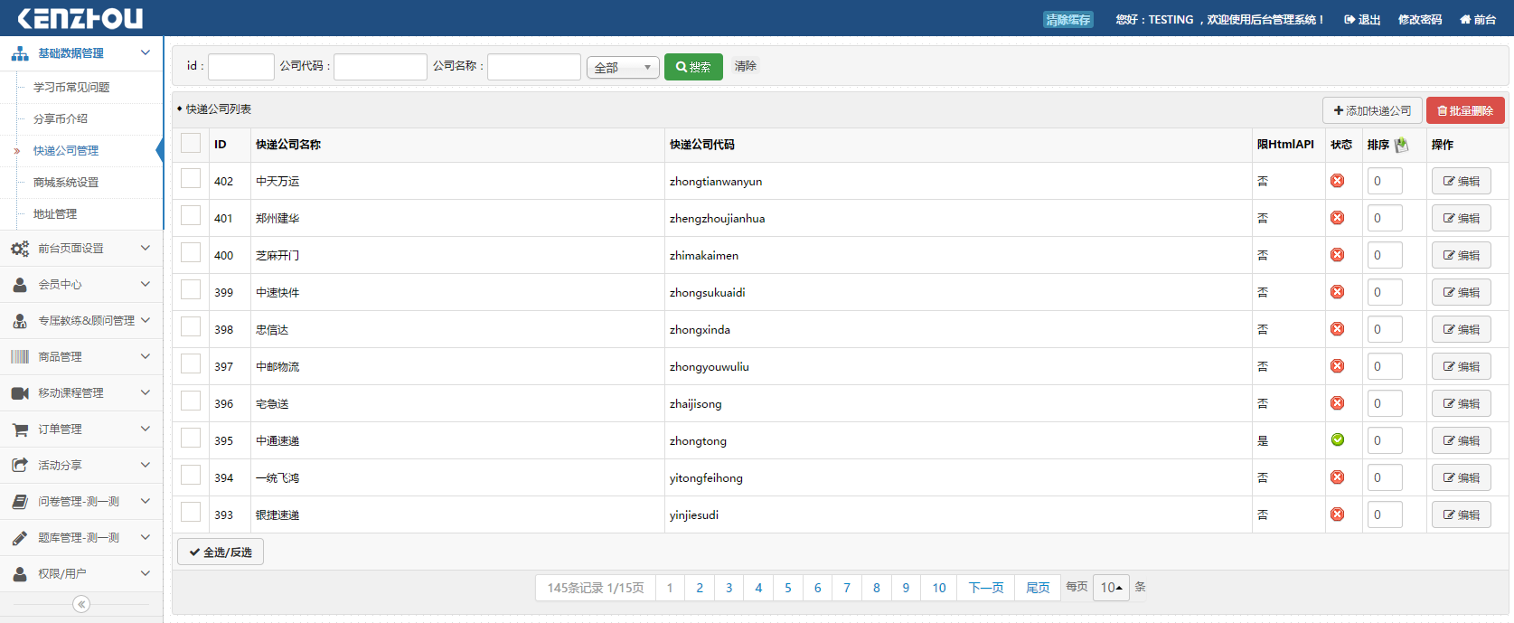Expand the 权限/用户 menu chevron
The image size is (1514, 623).
point(146,573)
